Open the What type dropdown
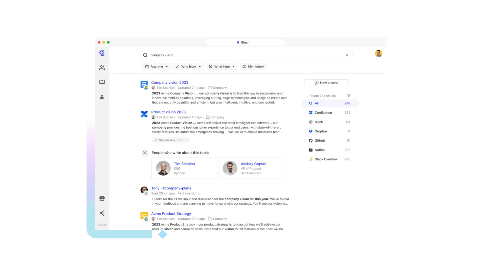The image size is (481, 270). 222,66
